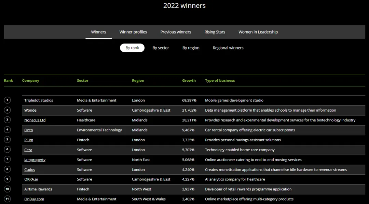Click the Airtime Rewards link
This screenshot has height=204, width=369.
click(38, 189)
